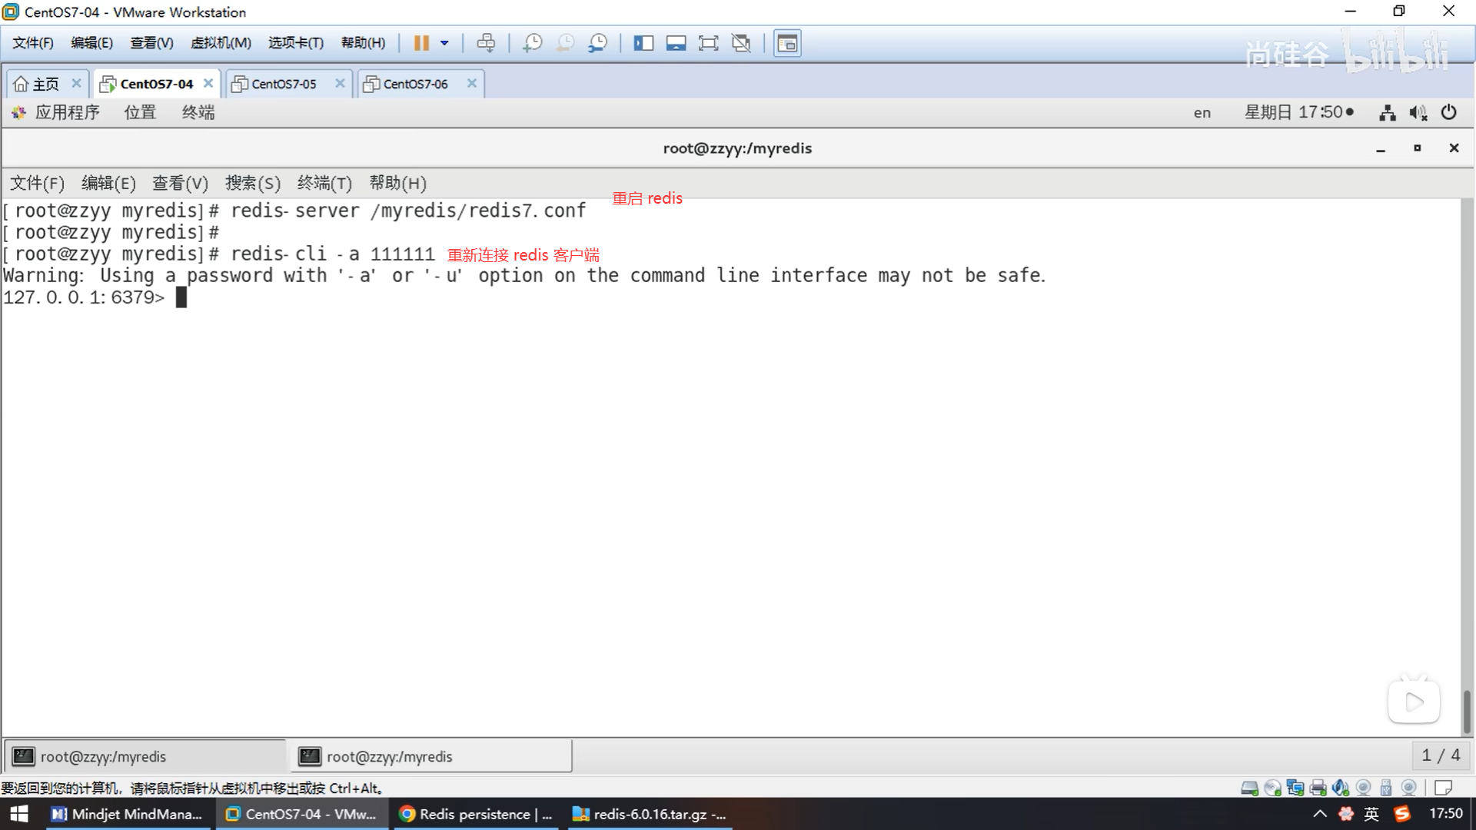1476x830 pixels.
Task: Click the 1 / 4 workspace switcher
Action: pyautogui.click(x=1441, y=755)
